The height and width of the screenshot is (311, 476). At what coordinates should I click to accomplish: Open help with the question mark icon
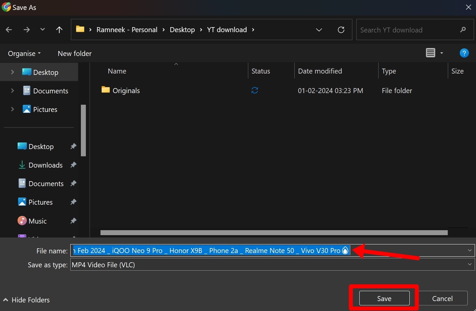pos(464,53)
